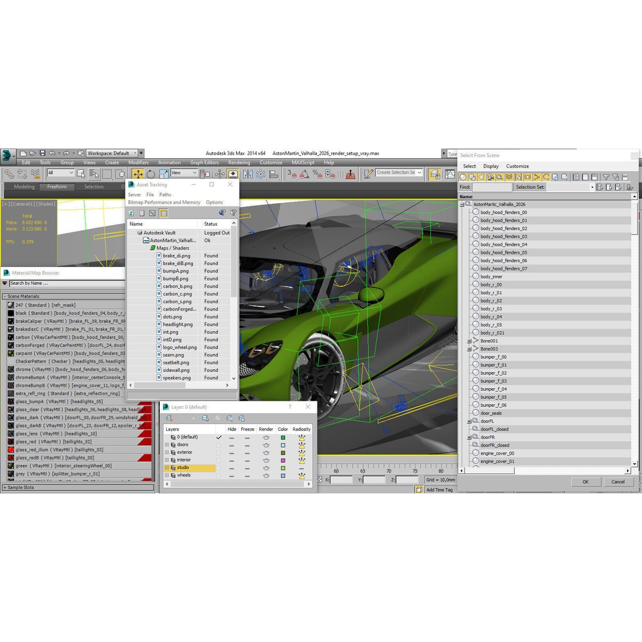This screenshot has height=642, width=642.
Task: Collapse AstonMartic_Valhalla_2026 root node
Action: [462, 204]
